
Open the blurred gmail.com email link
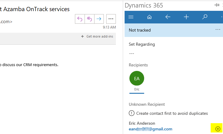click(x=150, y=129)
